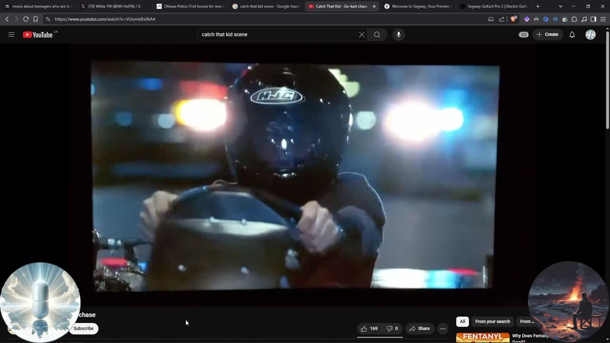610x343 pixels.
Task: Open the extensions puzzle-piece menu
Action: pos(574,19)
